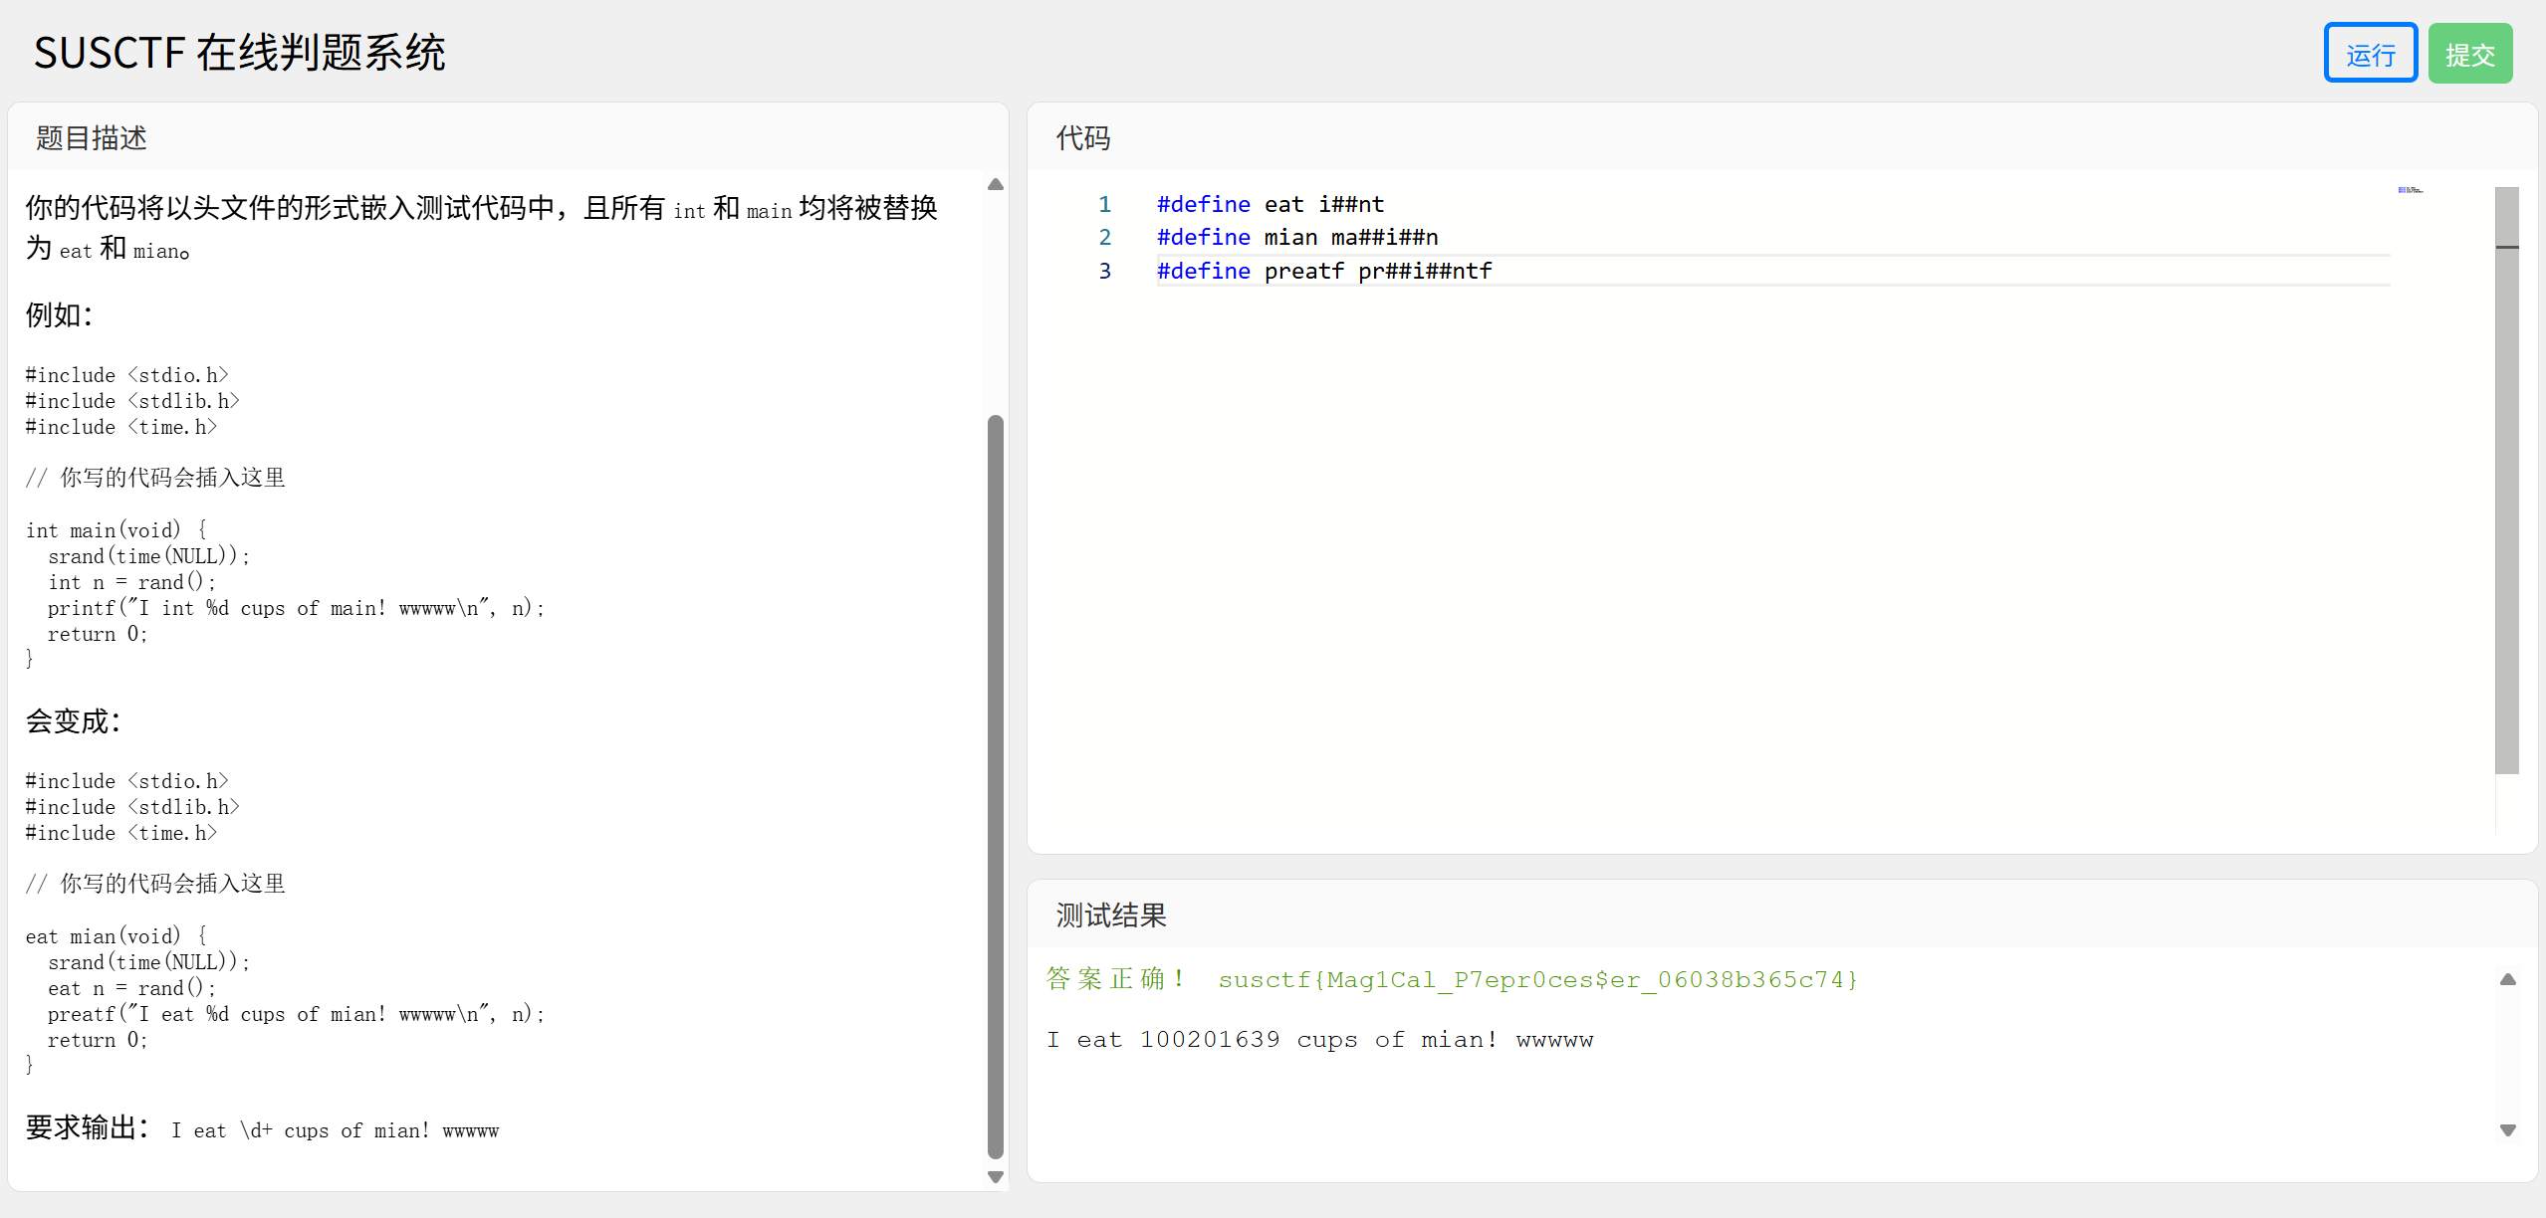Click description panel scroll-up arrow
This screenshot has width=2546, height=1218.
point(995,184)
